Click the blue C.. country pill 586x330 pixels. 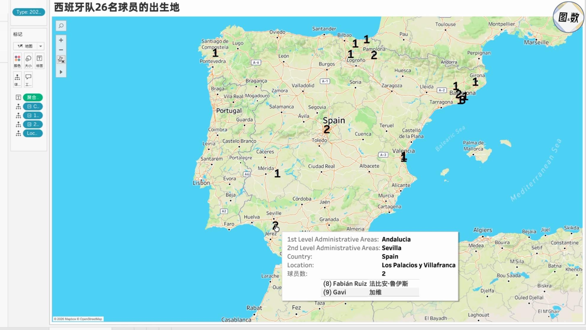click(33, 106)
